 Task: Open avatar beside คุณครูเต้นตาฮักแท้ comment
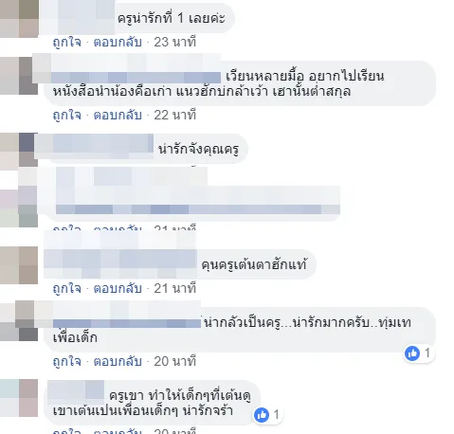coord(19,265)
